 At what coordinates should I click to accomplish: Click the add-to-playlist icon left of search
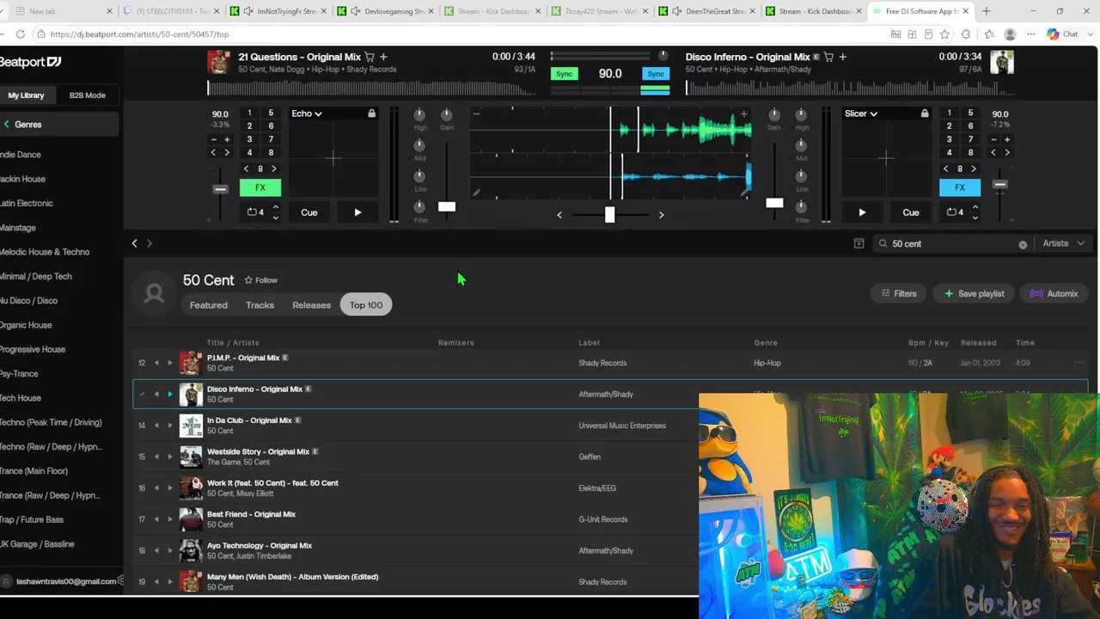(859, 243)
